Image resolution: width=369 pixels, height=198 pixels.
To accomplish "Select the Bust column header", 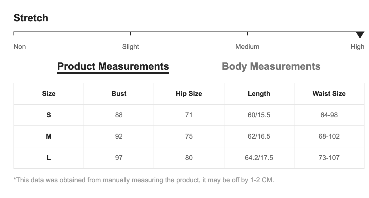I will tap(119, 94).
